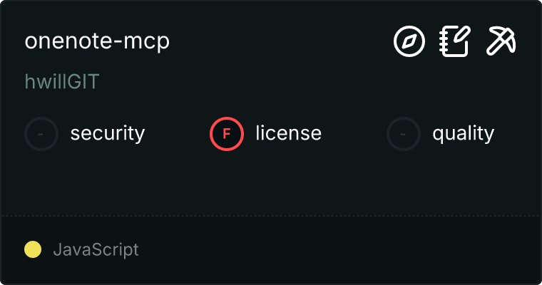Open the onenote-mcp title link
The height and width of the screenshot is (285, 542).
(97, 41)
